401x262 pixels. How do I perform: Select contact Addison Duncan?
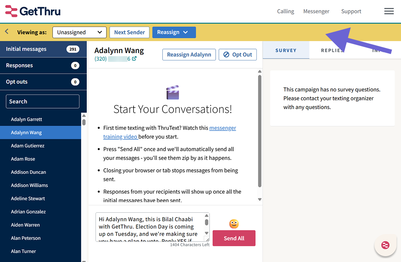point(40,172)
